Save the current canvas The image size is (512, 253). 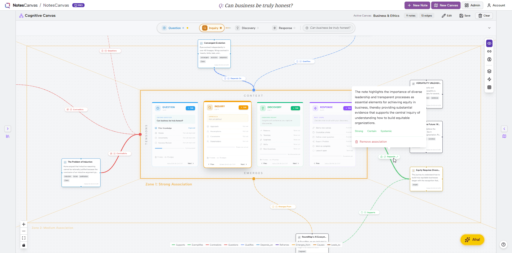(x=465, y=16)
